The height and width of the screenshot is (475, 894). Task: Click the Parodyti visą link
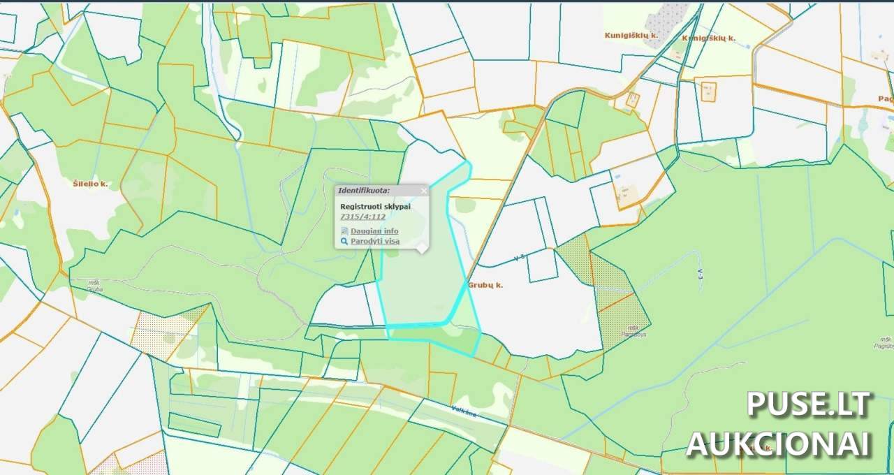[375, 242]
